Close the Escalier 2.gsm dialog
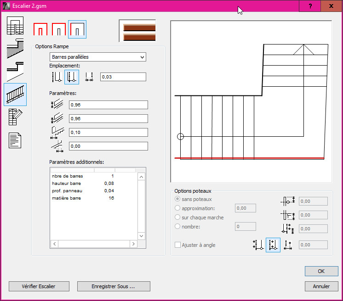Screen dimensions: 343x301 (x=332, y=6)
